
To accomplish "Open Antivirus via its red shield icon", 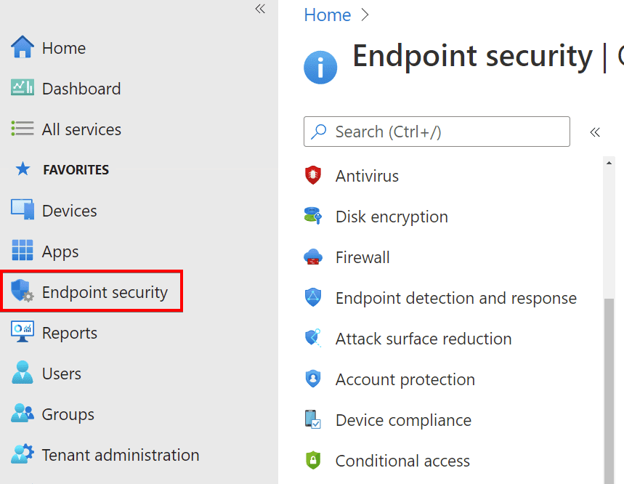I will [312, 176].
